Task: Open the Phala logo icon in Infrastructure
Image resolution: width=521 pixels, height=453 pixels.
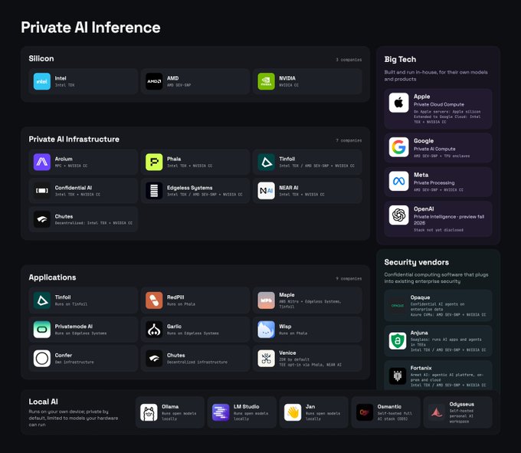Action: [x=154, y=162]
